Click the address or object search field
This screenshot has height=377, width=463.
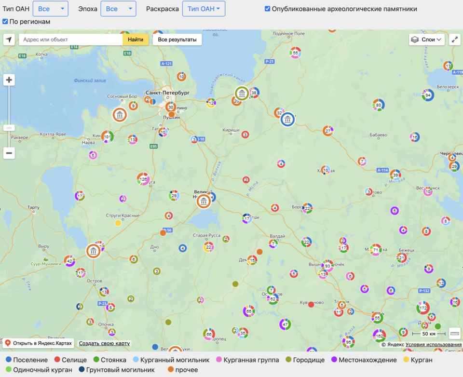[70, 40]
